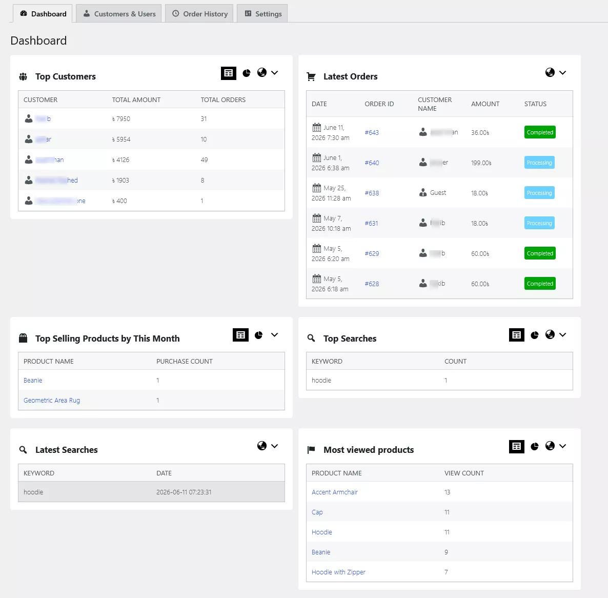
Task: Open order #643
Action: click(372, 133)
